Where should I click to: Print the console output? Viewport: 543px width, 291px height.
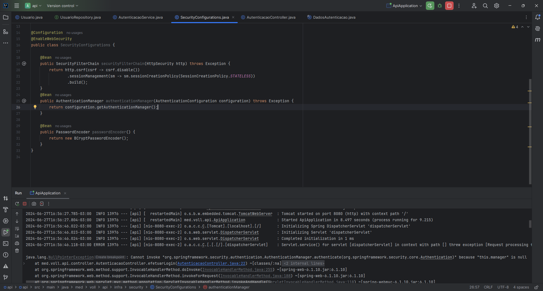pyautogui.click(x=17, y=243)
